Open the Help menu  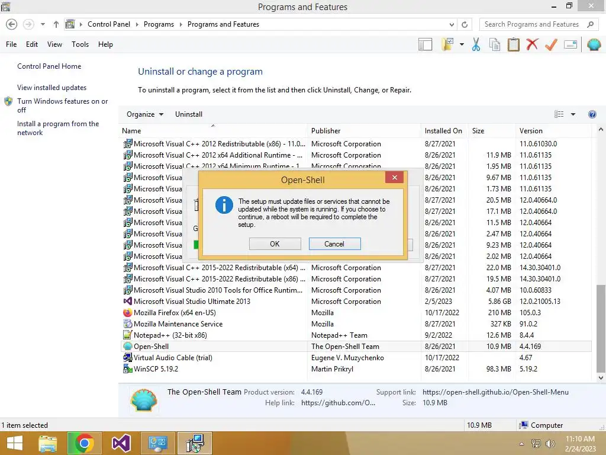pos(105,44)
